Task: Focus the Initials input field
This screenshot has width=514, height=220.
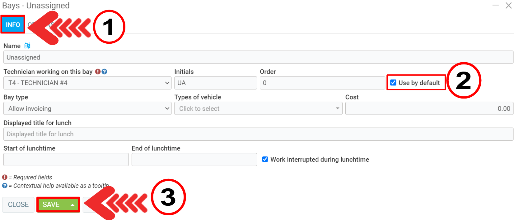Action: (215, 83)
